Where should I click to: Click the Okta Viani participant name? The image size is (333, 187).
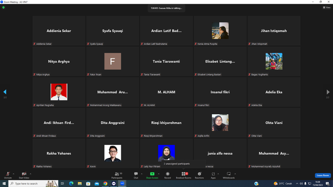click(x=274, y=123)
